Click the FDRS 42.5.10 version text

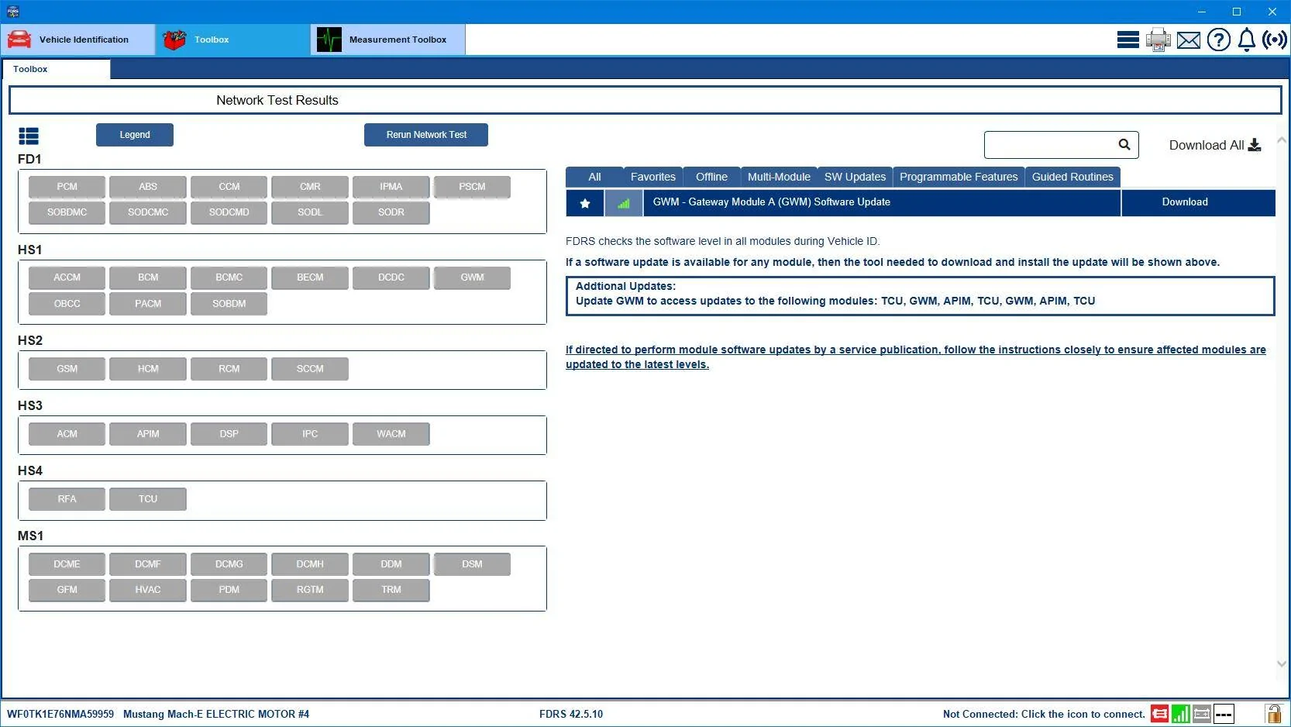click(571, 715)
